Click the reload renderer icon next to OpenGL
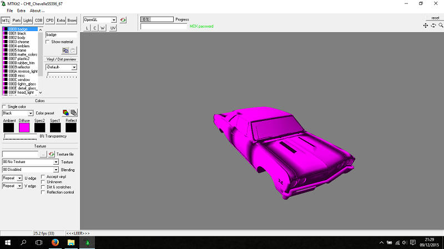The image size is (444, 249). (x=123, y=20)
